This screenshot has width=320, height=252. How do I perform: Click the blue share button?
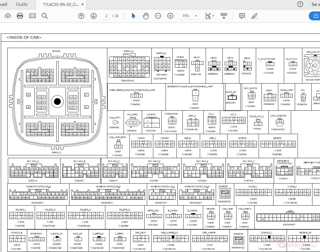click(314, 16)
